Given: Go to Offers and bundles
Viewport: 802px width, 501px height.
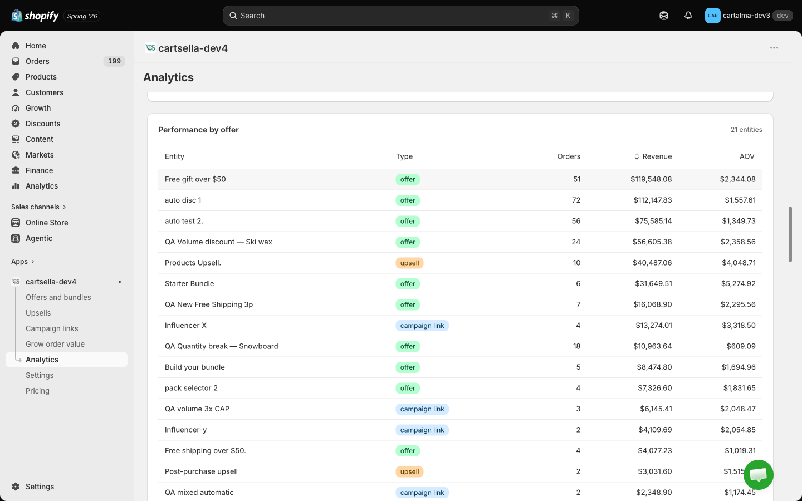Looking at the screenshot, I should (58, 297).
